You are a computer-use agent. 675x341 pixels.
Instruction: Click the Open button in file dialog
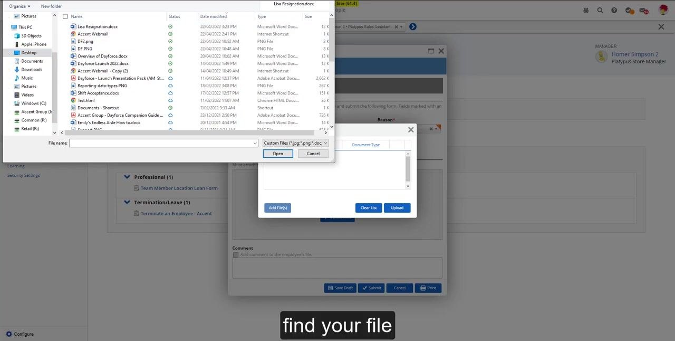[278, 154]
